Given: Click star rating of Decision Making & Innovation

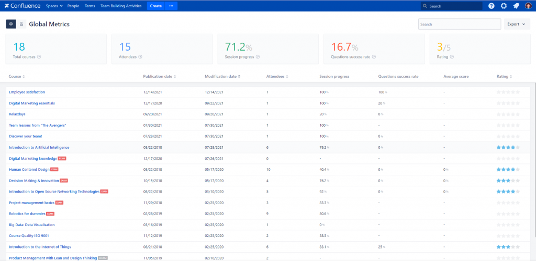Looking at the screenshot, I should click(508, 181).
